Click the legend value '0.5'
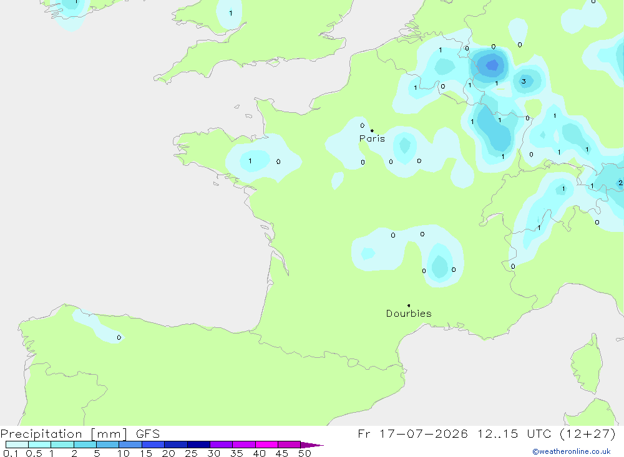Viewport: 624px width, 457px height. pos(34,453)
